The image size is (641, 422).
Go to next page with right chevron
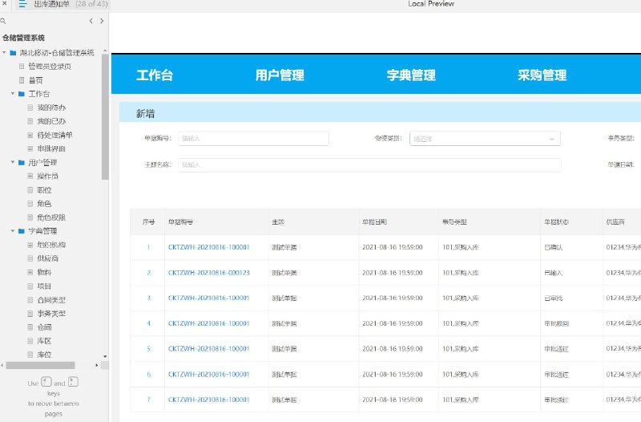102,21
